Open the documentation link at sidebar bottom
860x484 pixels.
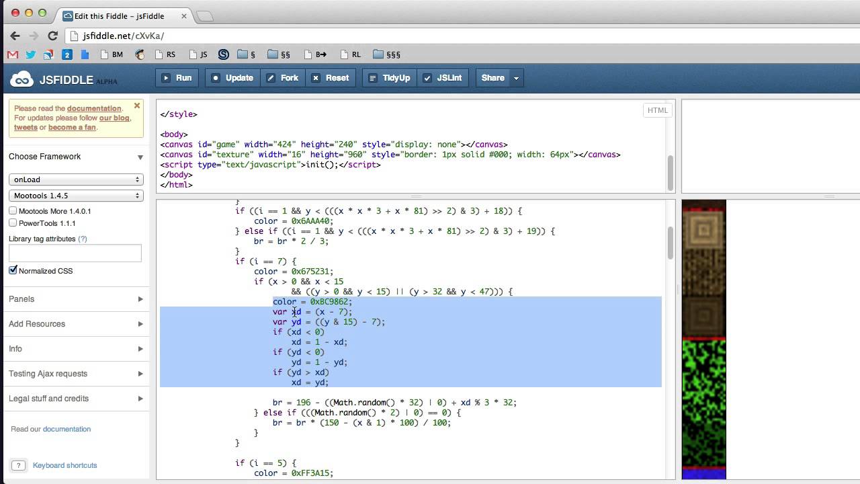pyautogui.click(x=67, y=429)
